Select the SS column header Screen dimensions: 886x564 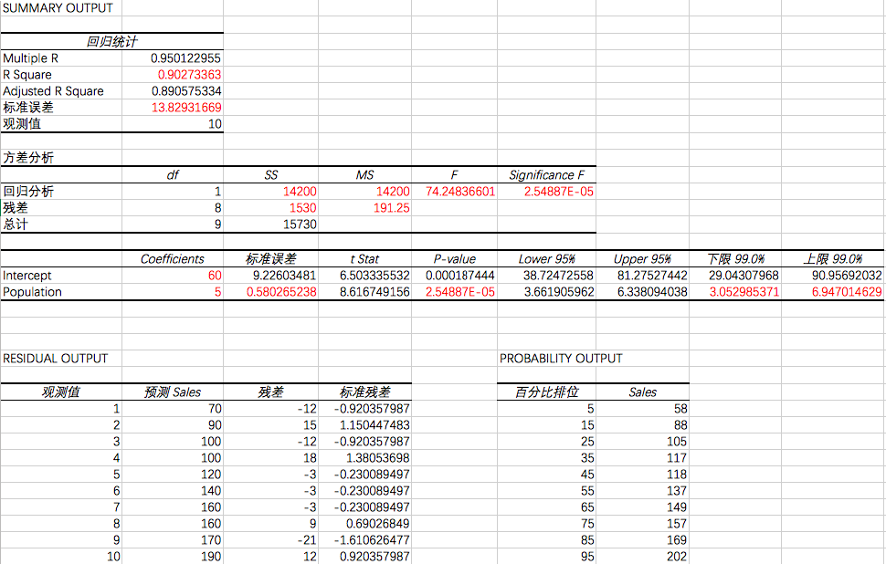271,175
